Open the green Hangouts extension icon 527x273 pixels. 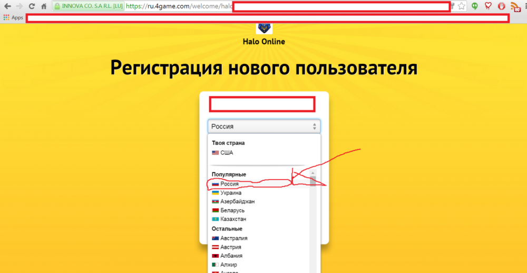click(x=475, y=6)
